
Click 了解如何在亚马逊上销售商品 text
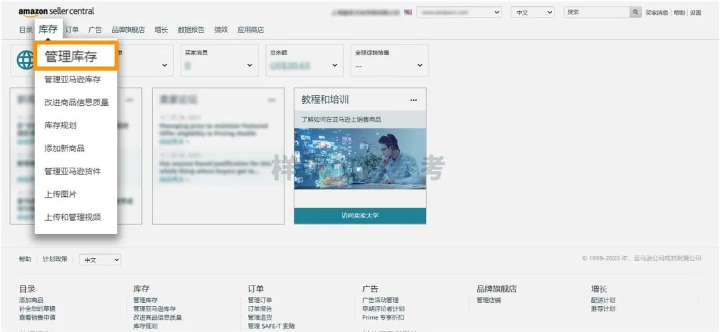[x=341, y=120]
